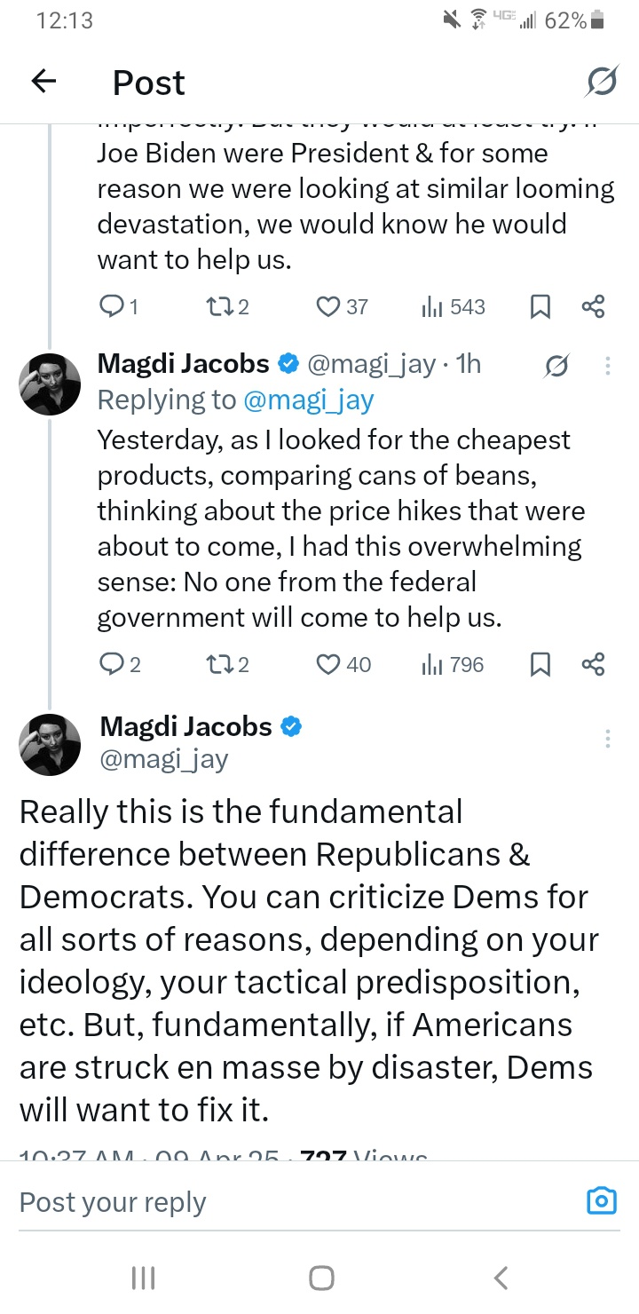Share the post with 37 likes
639x1314 pixels.
coord(593,307)
